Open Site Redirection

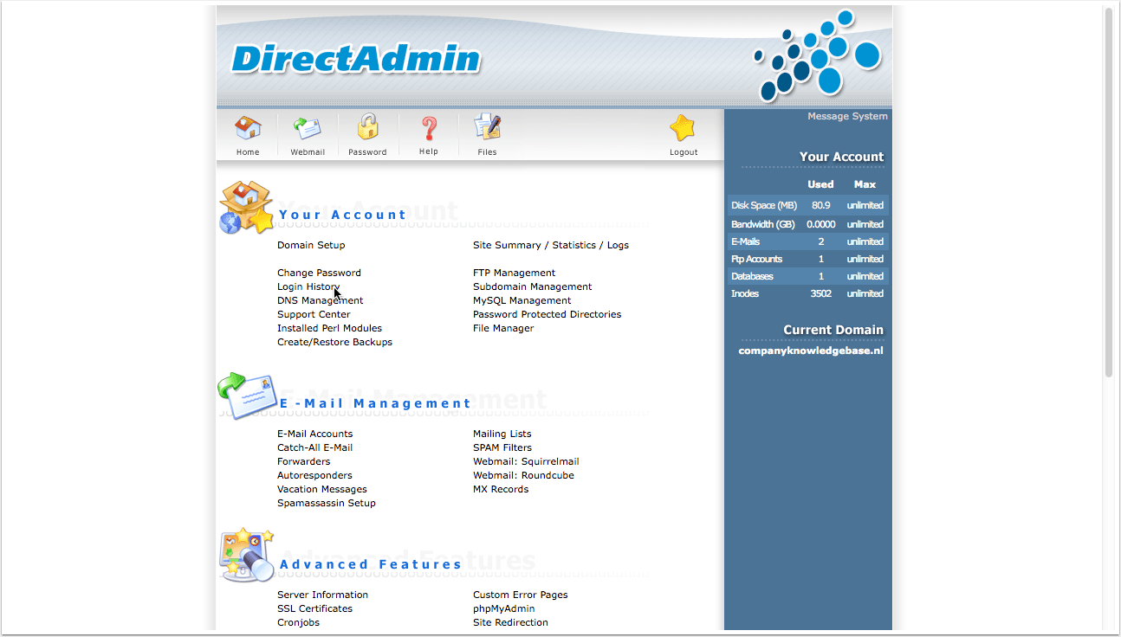[x=510, y=622]
